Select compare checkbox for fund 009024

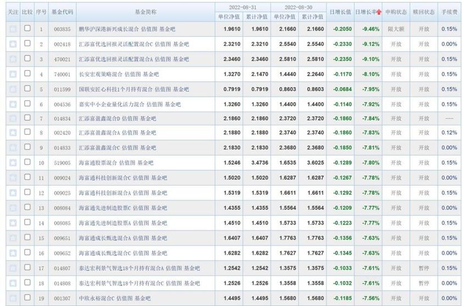(27, 177)
